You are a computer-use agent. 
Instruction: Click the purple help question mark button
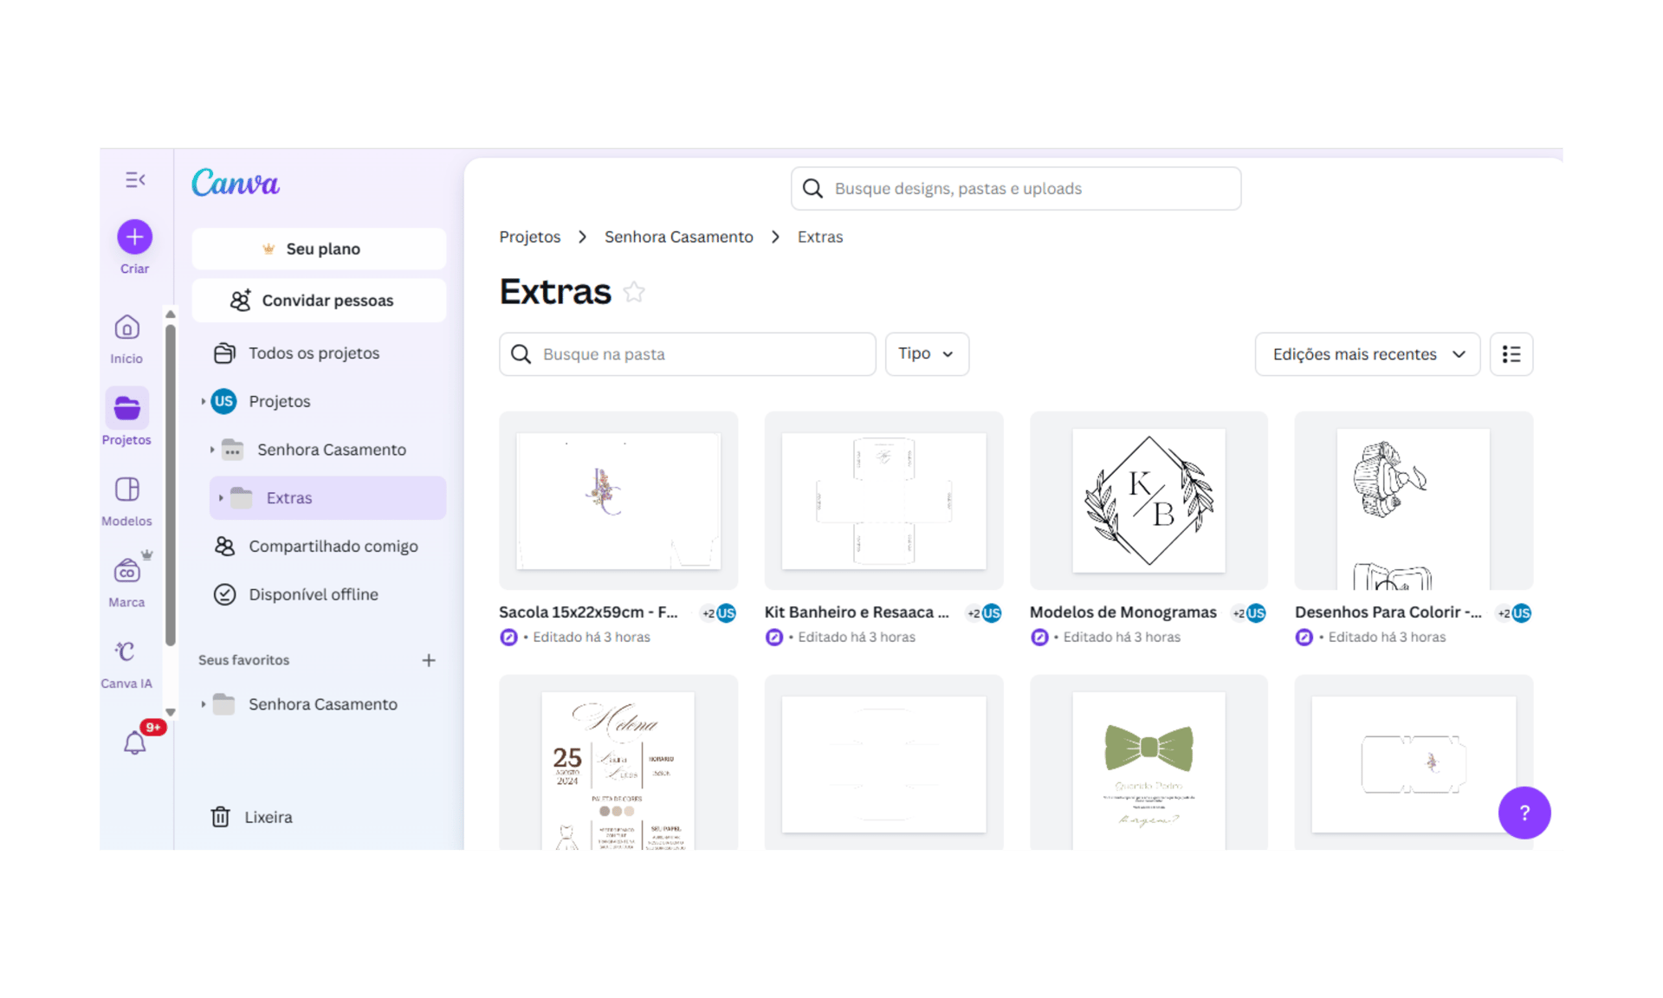click(x=1524, y=813)
